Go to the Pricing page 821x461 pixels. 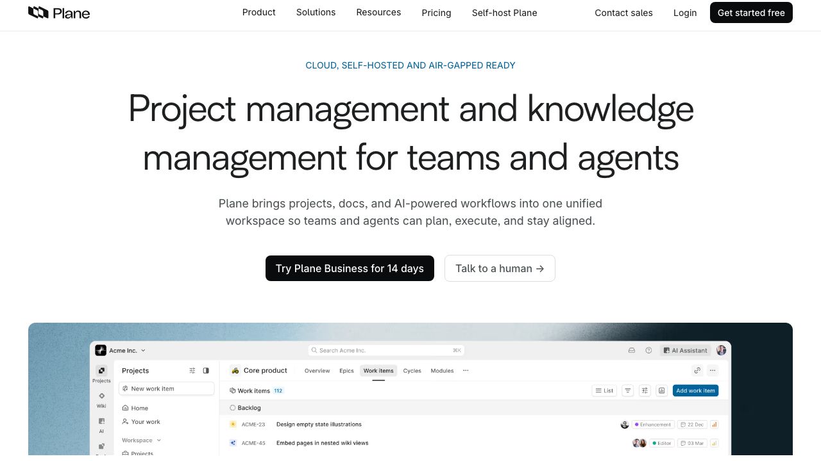point(437,13)
